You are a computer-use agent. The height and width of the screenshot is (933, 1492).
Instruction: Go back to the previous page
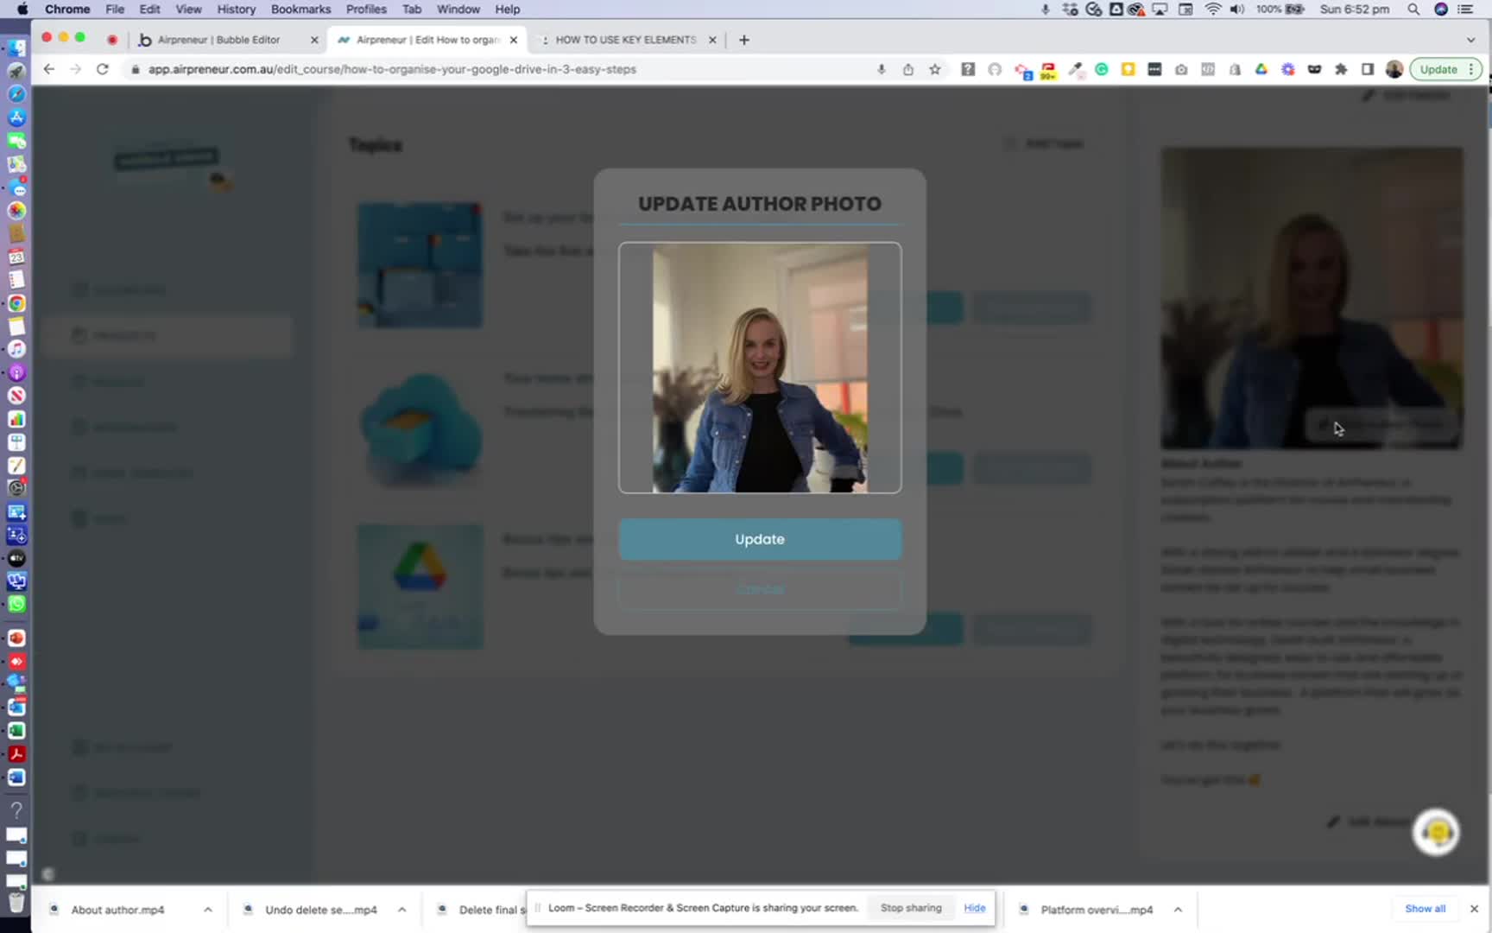coord(49,69)
